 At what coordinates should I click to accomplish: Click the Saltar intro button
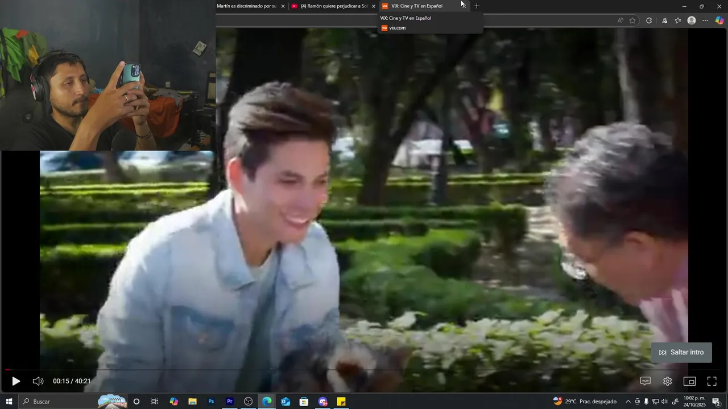[x=681, y=352]
